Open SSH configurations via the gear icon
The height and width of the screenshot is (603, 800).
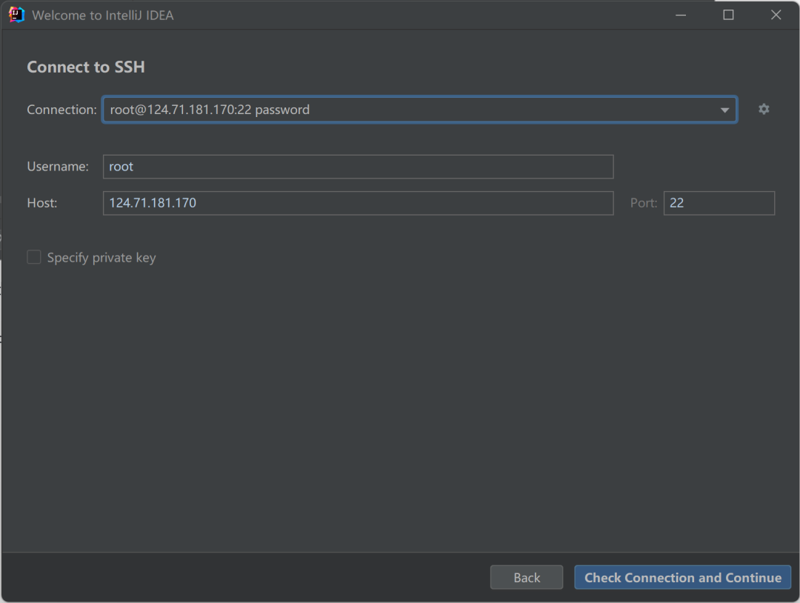[x=763, y=109]
